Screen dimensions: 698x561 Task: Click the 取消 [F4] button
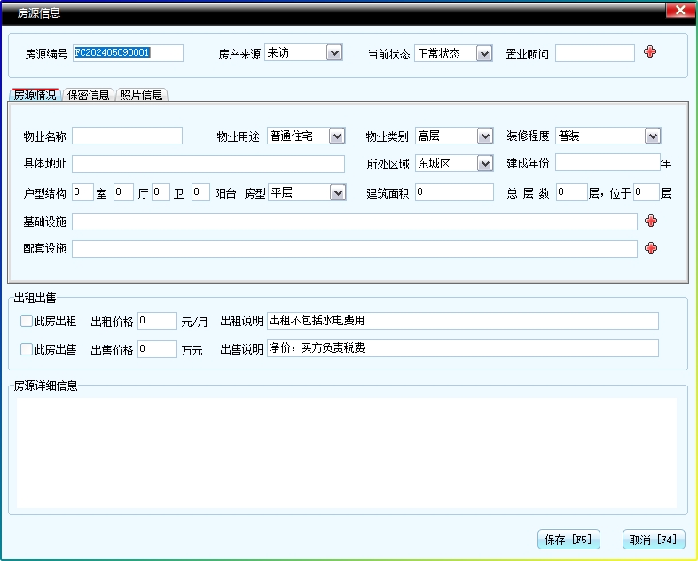[654, 539]
